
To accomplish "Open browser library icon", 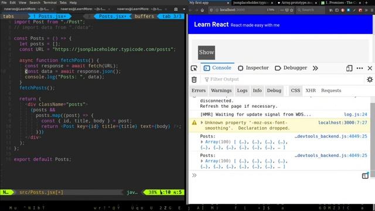I will click(331, 11).
